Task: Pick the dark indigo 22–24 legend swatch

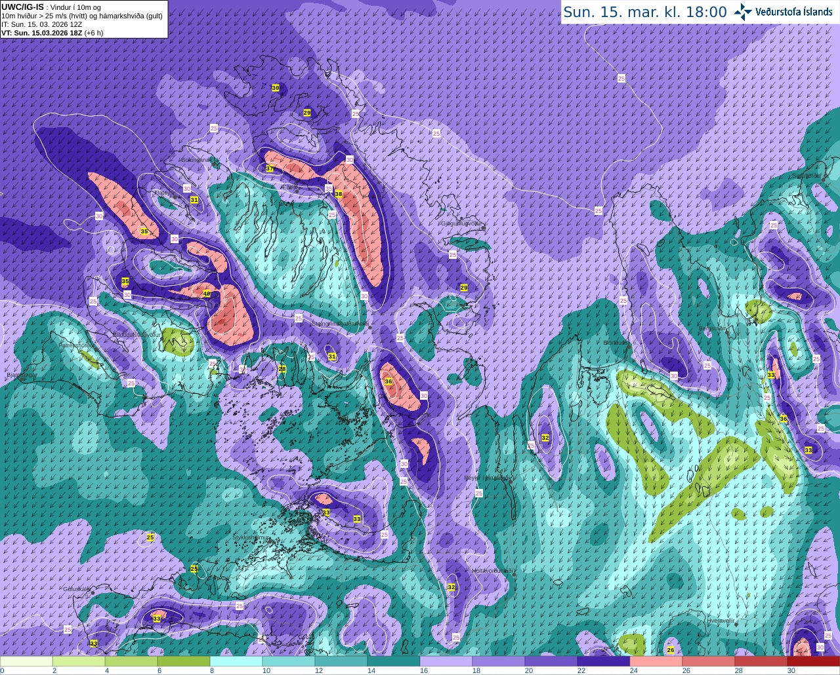Action: click(604, 661)
